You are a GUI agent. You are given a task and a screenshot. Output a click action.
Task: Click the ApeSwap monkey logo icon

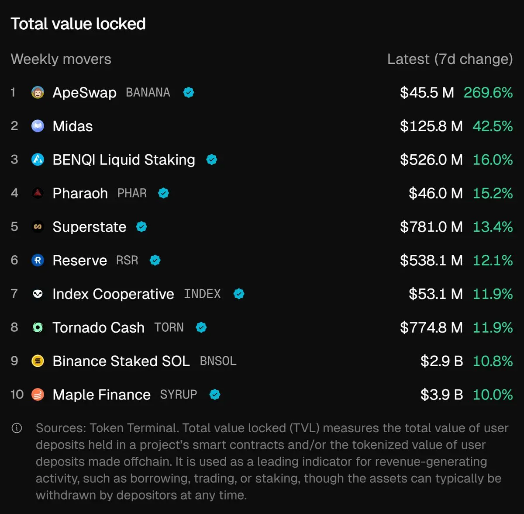[x=38, y=92]
